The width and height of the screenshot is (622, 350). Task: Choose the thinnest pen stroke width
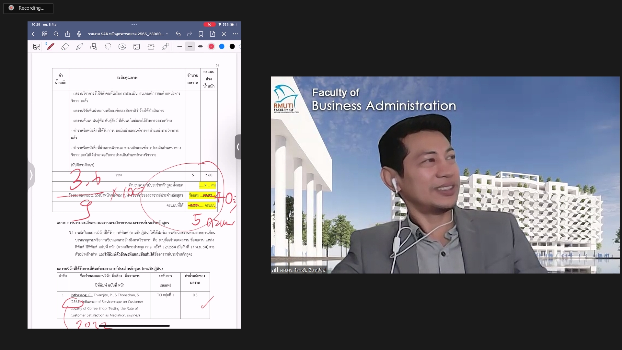pyautogui.click(x=179, y=47)
